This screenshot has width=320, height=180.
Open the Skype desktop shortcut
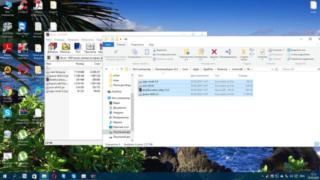pos(7,114)
